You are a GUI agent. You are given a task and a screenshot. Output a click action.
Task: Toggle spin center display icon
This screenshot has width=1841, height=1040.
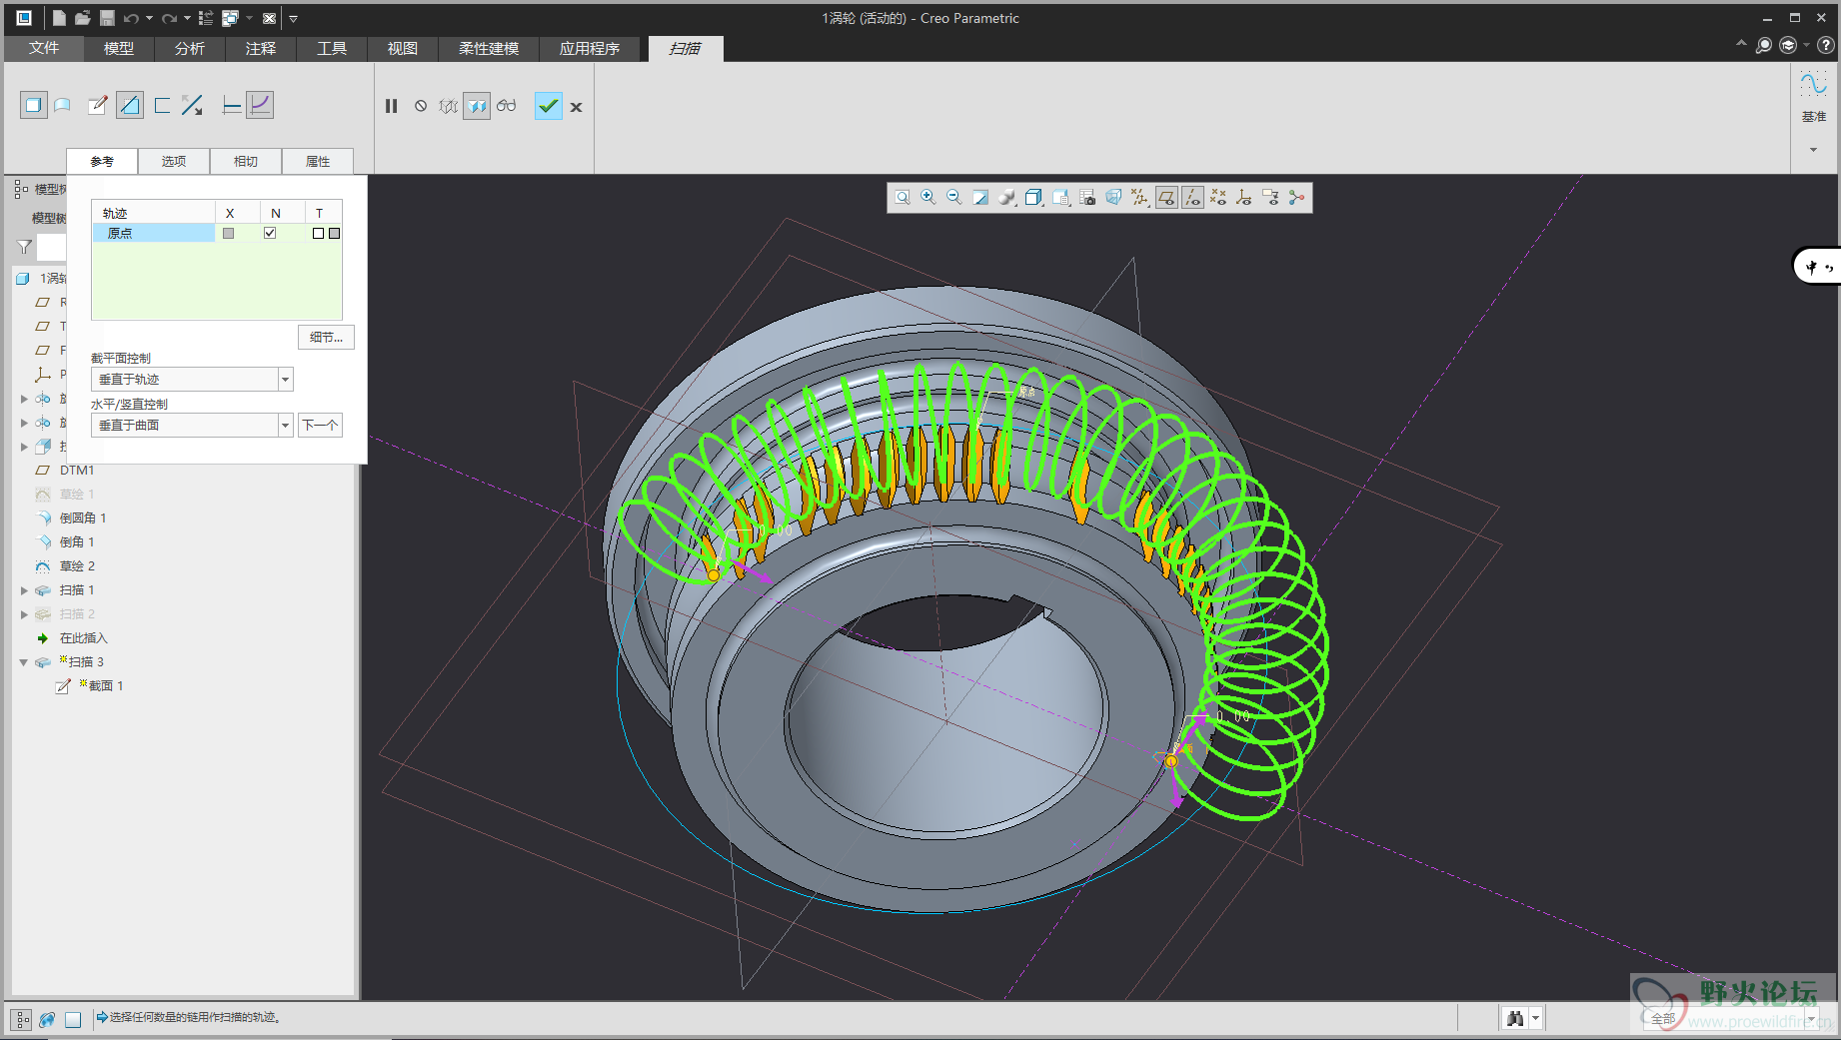tap(1296, 198)
